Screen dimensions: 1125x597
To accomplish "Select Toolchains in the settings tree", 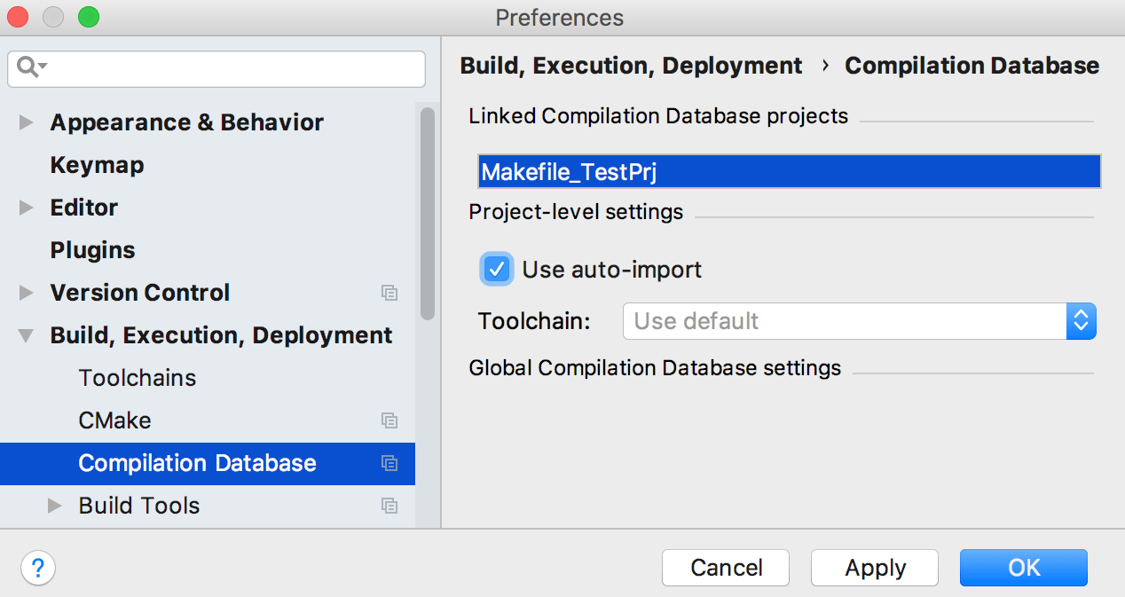I will pyautogui.click(x=138, y=378).
